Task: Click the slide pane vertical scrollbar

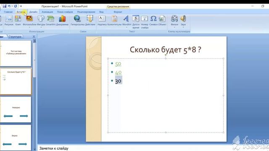Action: [34, 60]
